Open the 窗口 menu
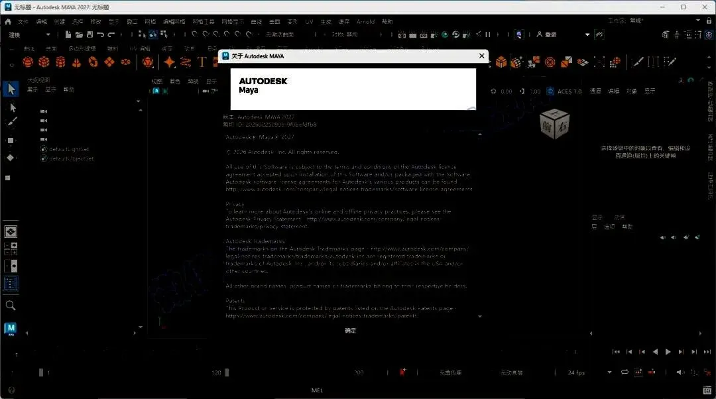 tap(132, 21)
